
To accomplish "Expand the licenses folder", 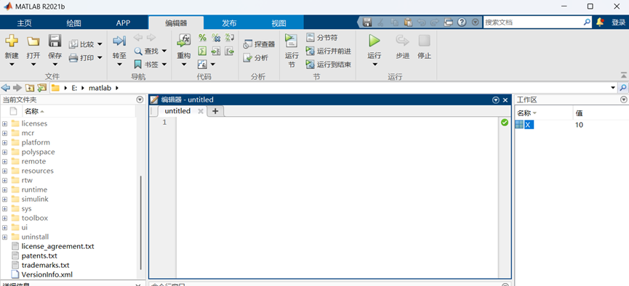I will [x=5, y=124].
